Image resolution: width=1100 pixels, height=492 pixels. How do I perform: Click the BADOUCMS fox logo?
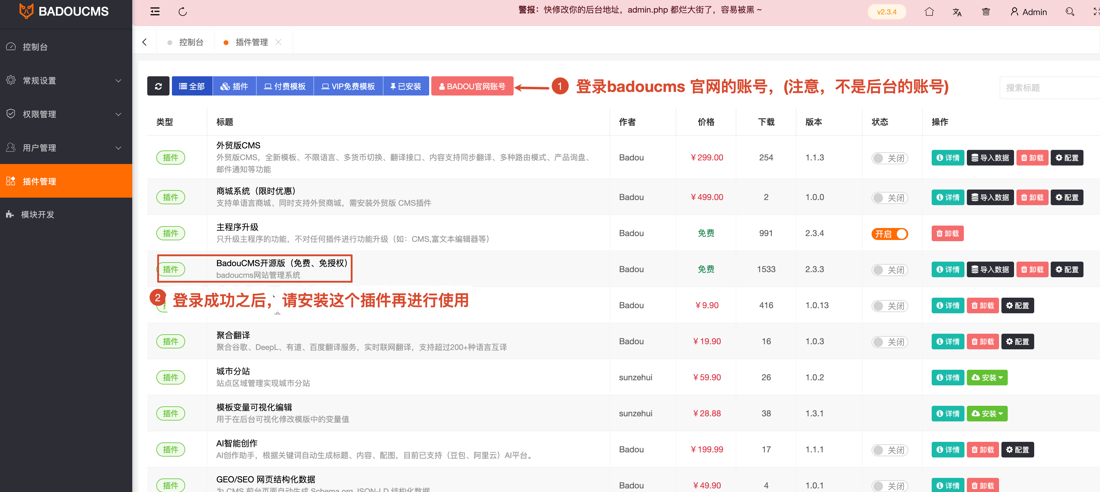[x=26, y=11]
